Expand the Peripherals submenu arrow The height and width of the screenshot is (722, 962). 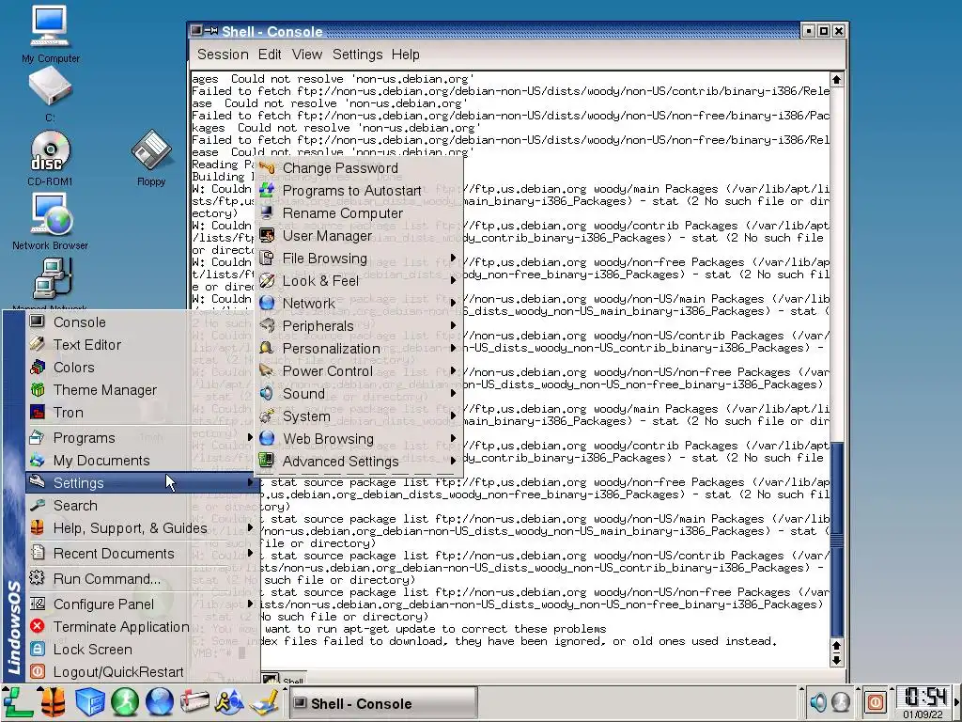coord(454,325)
